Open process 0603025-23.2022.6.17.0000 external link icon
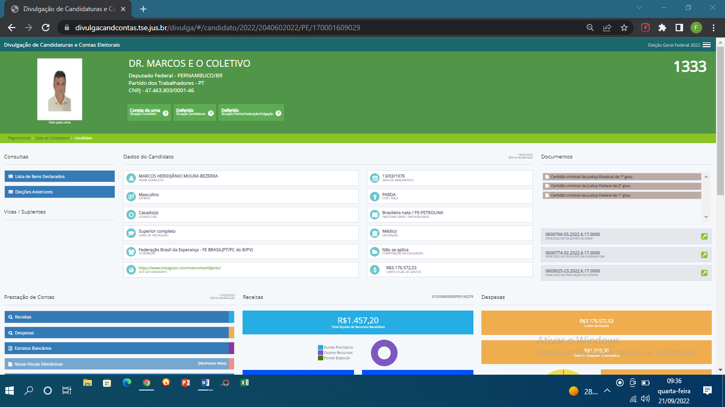This screenshot has width=725, height=407. (x=704, y=273)
